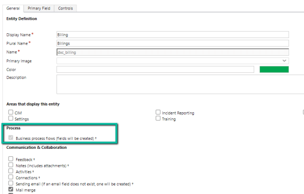Enable the Feedback checkbox
The height and width of the screenshot is (194, 304).
(11, 159)
